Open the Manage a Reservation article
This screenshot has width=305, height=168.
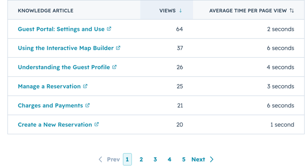pyautogui.click(x=49, y=86)
